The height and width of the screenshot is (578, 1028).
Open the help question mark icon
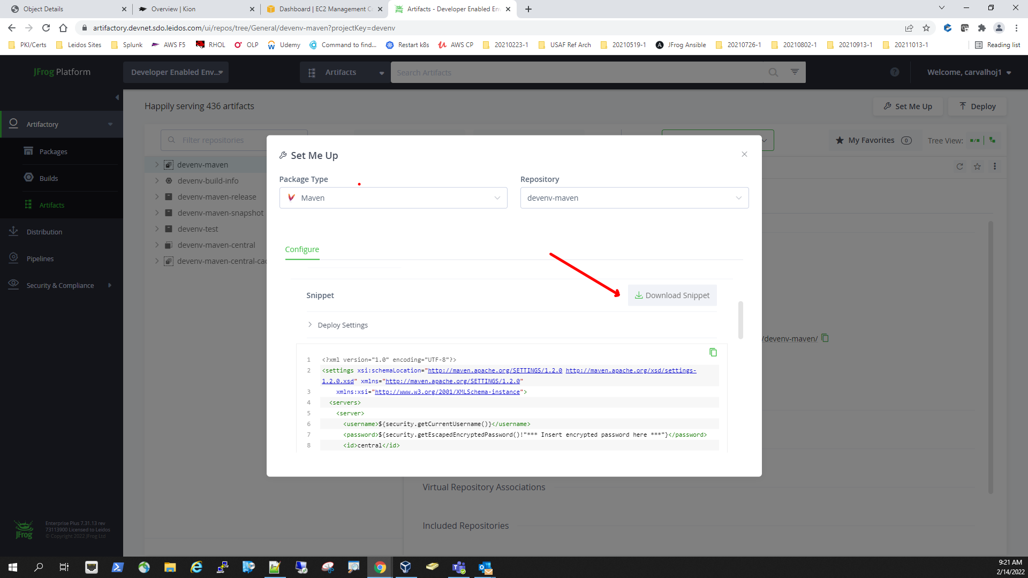tap(895, 72)
